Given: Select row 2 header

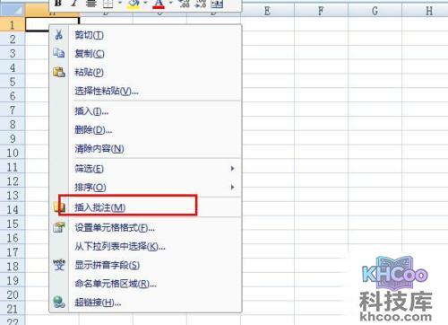Looking at the screenshot, I should tap(13, 39).
